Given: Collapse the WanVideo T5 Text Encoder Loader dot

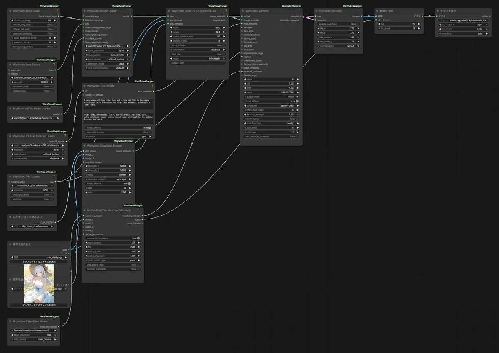Looking at the screenshot, I should pos(11,136).
